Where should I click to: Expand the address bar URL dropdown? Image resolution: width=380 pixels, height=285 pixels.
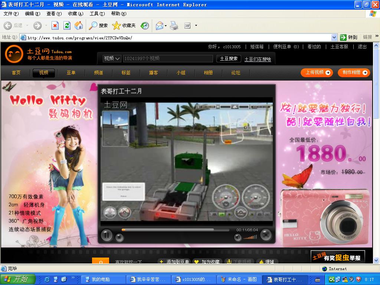(334, 37)
